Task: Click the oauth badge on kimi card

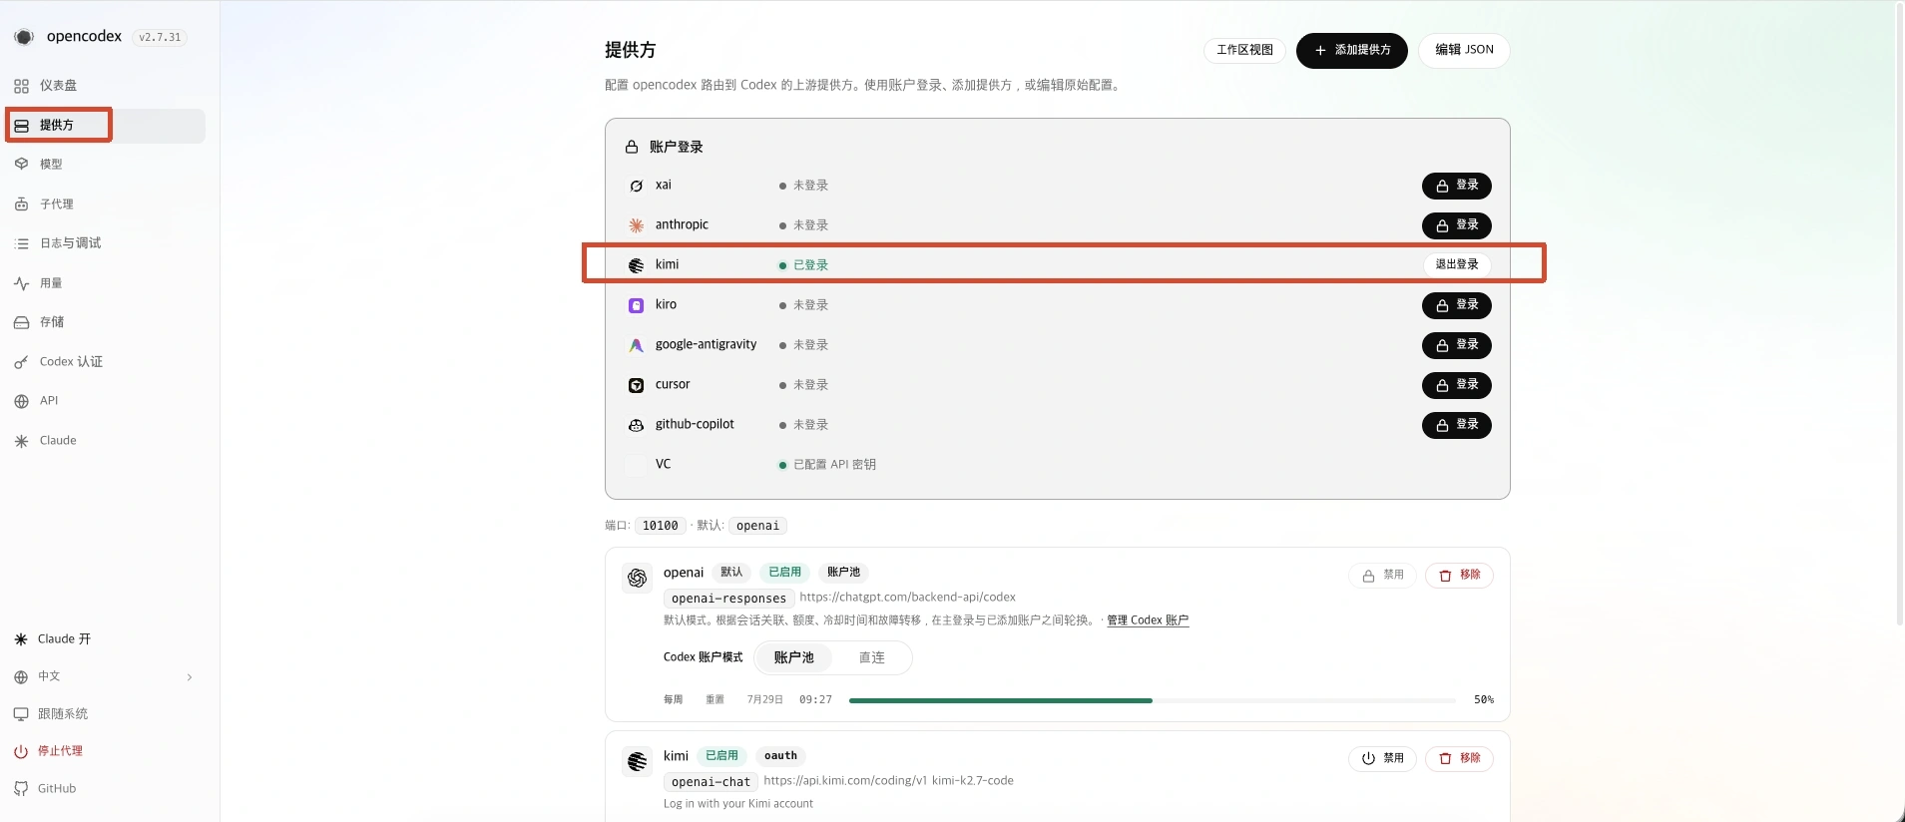Action: coord(780,756)
